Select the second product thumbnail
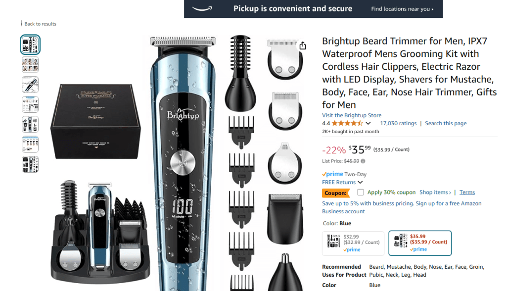 coord(30,65)
